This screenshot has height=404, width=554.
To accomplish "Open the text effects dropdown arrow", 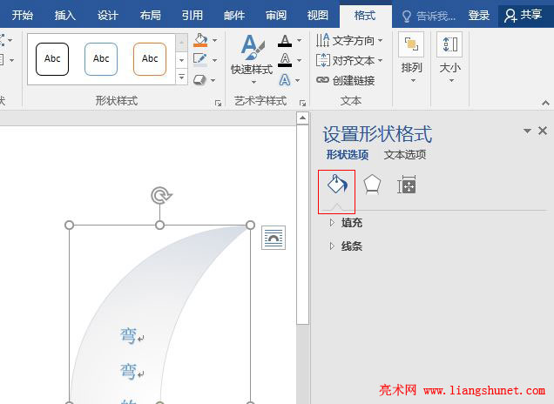I will click(298, 80).
